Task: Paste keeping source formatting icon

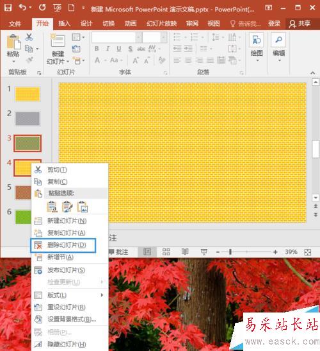Action: 67,207
